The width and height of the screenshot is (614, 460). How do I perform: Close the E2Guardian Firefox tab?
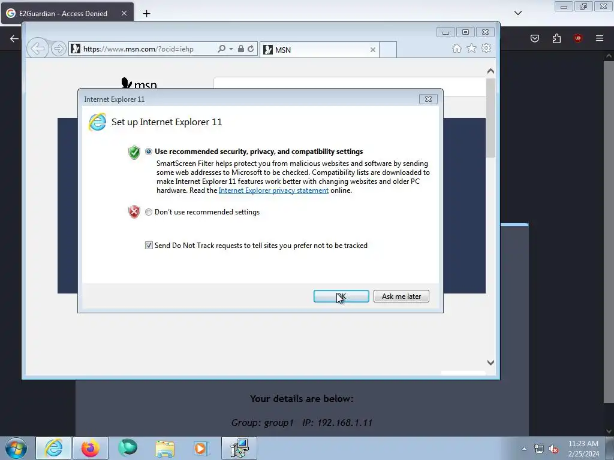124,13
